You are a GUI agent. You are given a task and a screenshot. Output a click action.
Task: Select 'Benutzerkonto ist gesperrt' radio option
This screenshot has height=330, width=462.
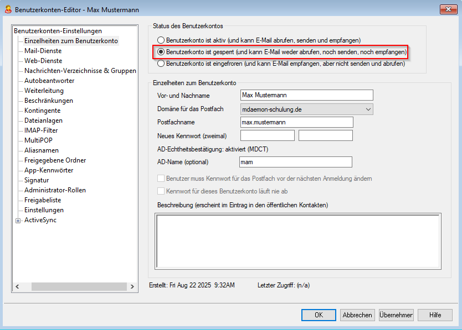[161, 52]
